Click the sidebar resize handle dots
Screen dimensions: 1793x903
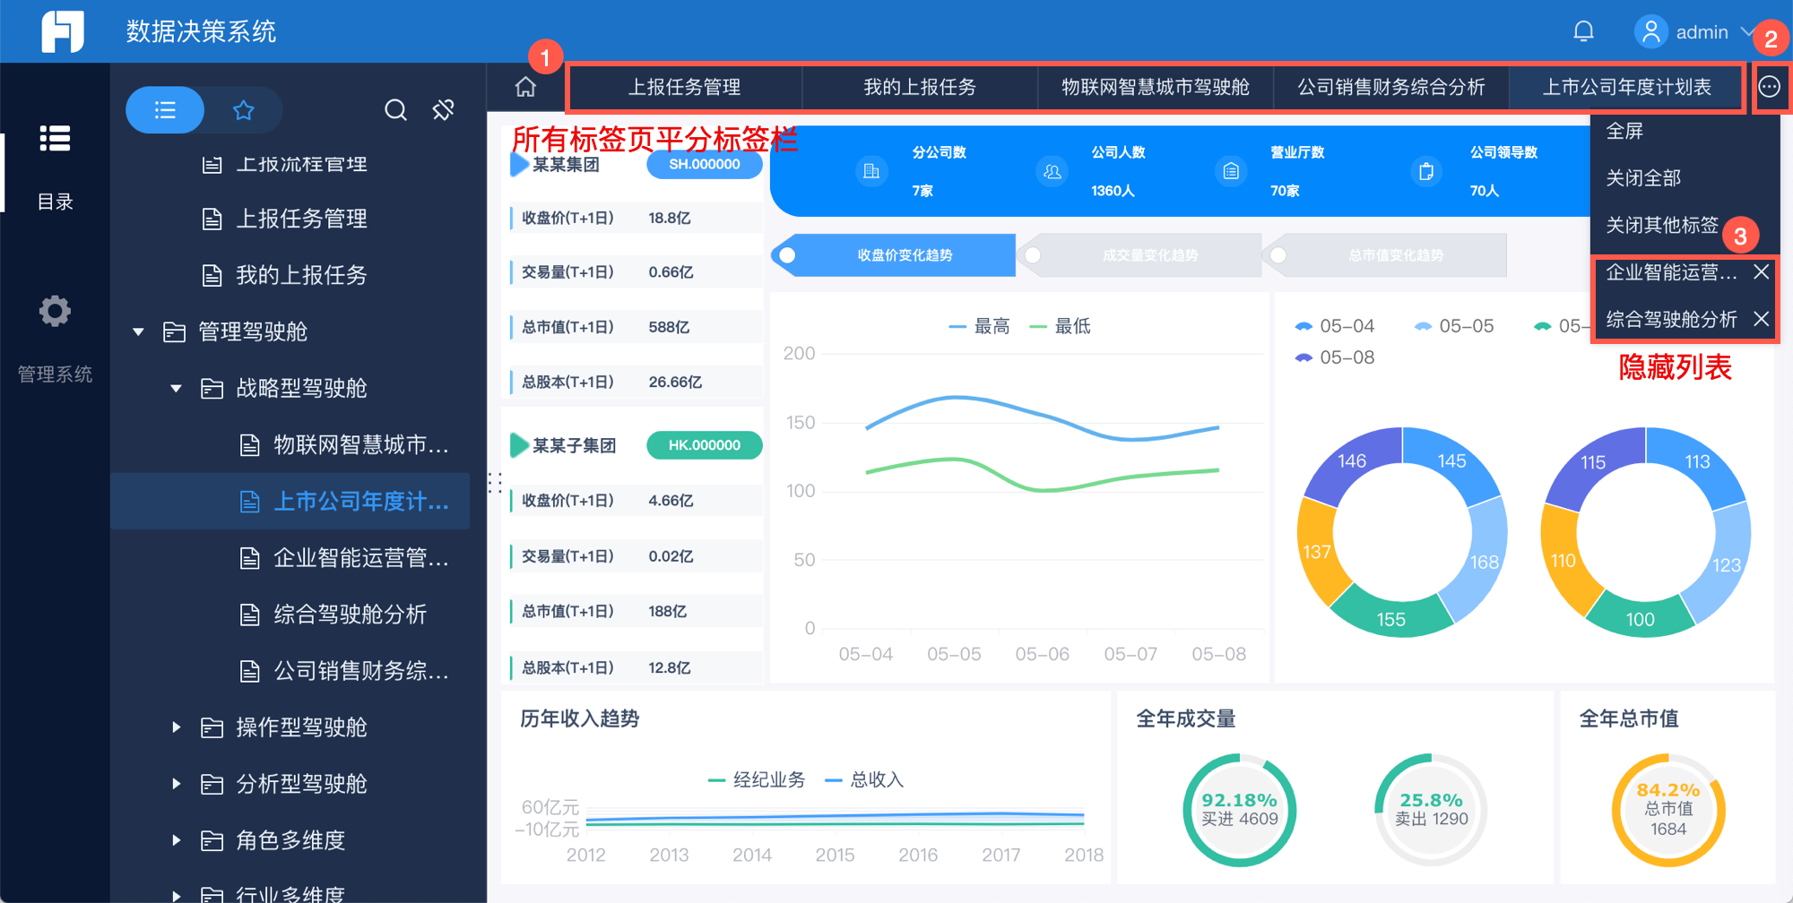tap(494, 483)
